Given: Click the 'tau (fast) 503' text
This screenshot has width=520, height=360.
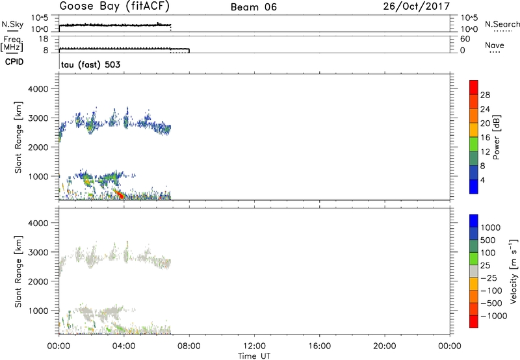Looking at the screenshot, I should pyautogui.click(x=90, y=64).
